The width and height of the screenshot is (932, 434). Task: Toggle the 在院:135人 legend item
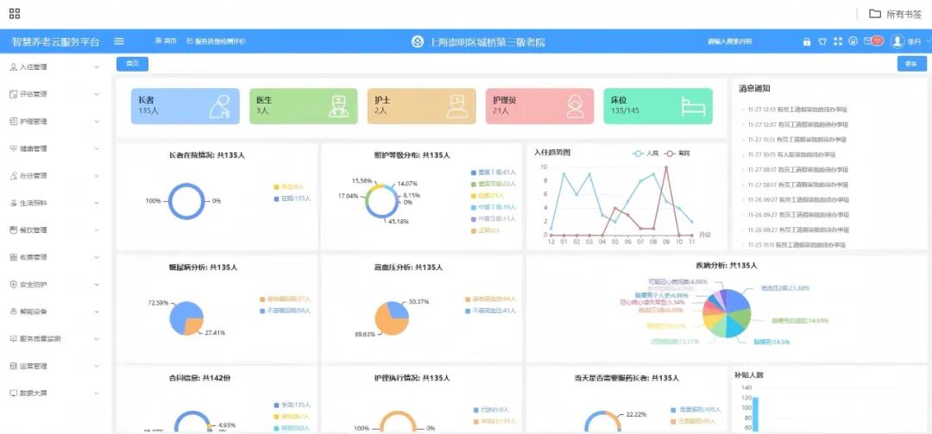[x=292, y=198]
